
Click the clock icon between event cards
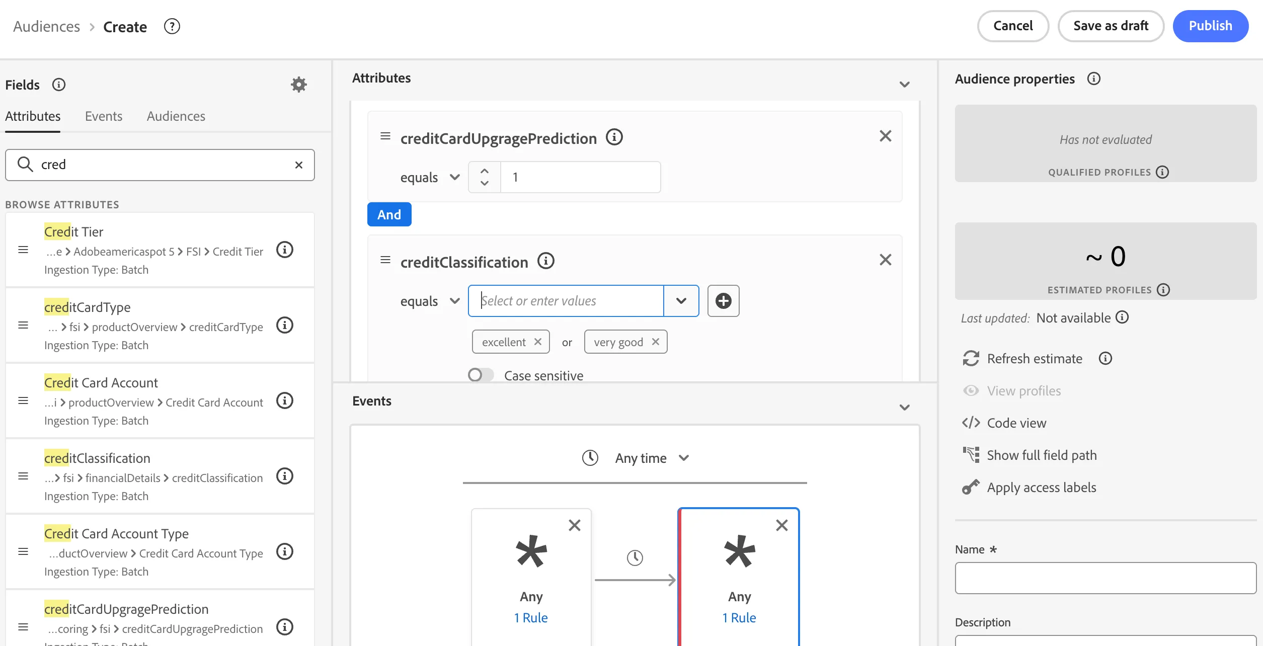point(635,557)
